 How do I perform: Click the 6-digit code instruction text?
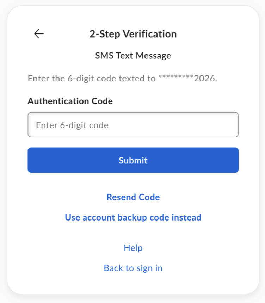[x=92, y=78]
